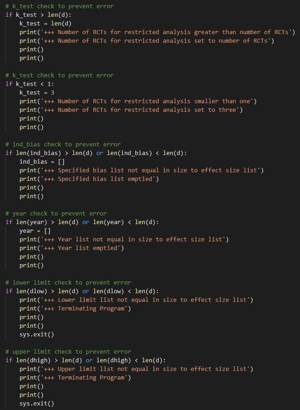Viewport: 300px width, 410px height.
Task: Click the 'if k_test < 1:' condition
Action: 30,84
